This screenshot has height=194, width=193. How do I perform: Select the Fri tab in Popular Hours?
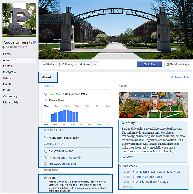(87, 106)
